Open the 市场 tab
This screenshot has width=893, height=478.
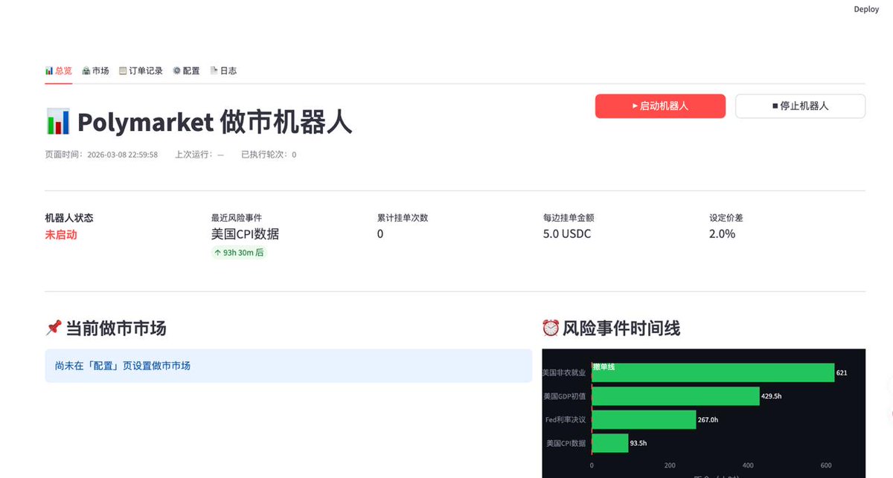click(x=95, y=71)
